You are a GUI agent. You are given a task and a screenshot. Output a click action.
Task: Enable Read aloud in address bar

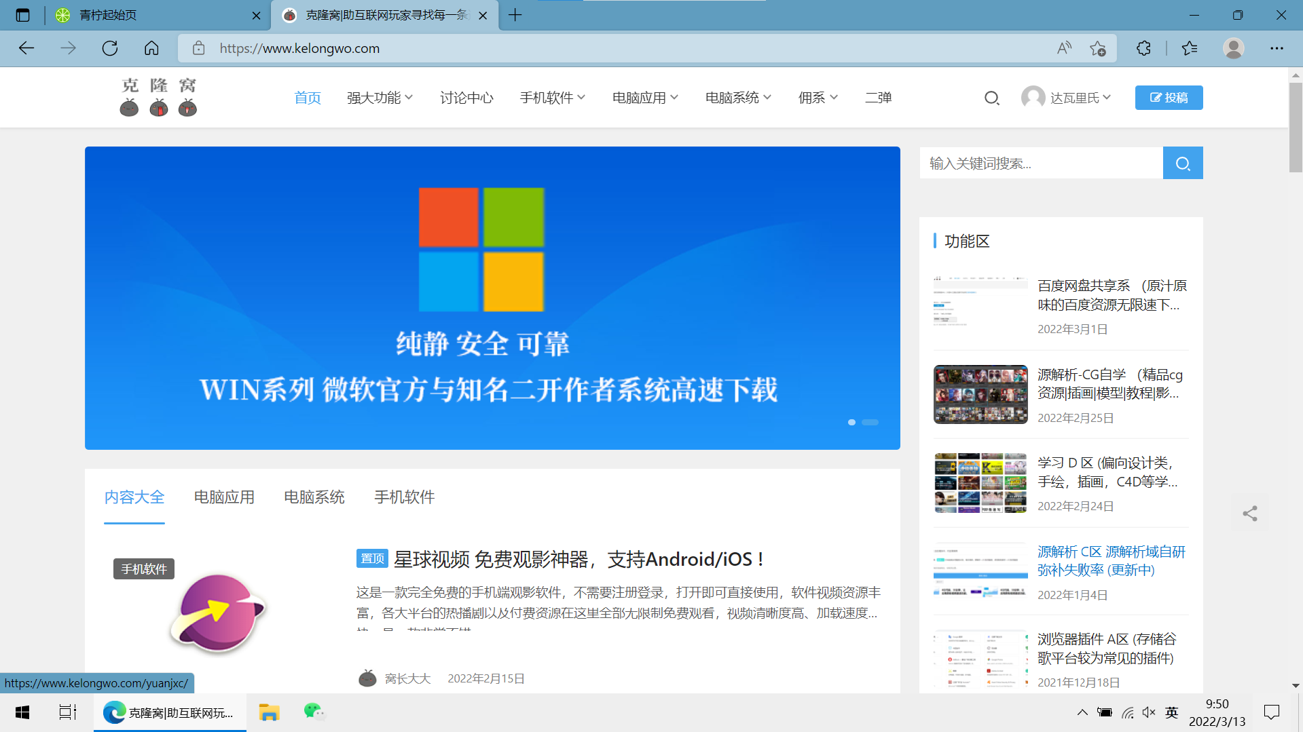click(1064, 48)
